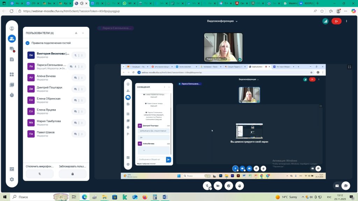The height and width of the screenshot is (201, 358).
Task: Raise hand using the bottom toolbar
Action: click(239, 186)
